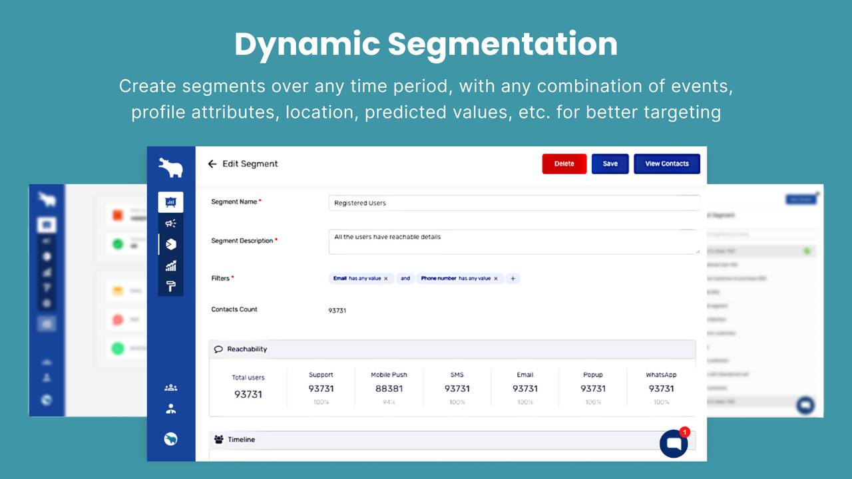The width and height of the screenshot is (852, 479).
Task: Select the Mobile Push 88381 stat
Action: pyautogui.click(x=389, y=389)
